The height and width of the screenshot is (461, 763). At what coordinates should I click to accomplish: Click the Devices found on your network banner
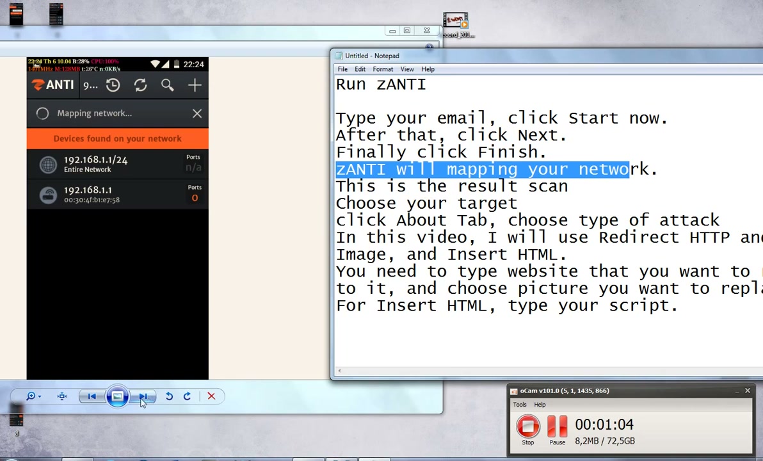coord(118,139)
